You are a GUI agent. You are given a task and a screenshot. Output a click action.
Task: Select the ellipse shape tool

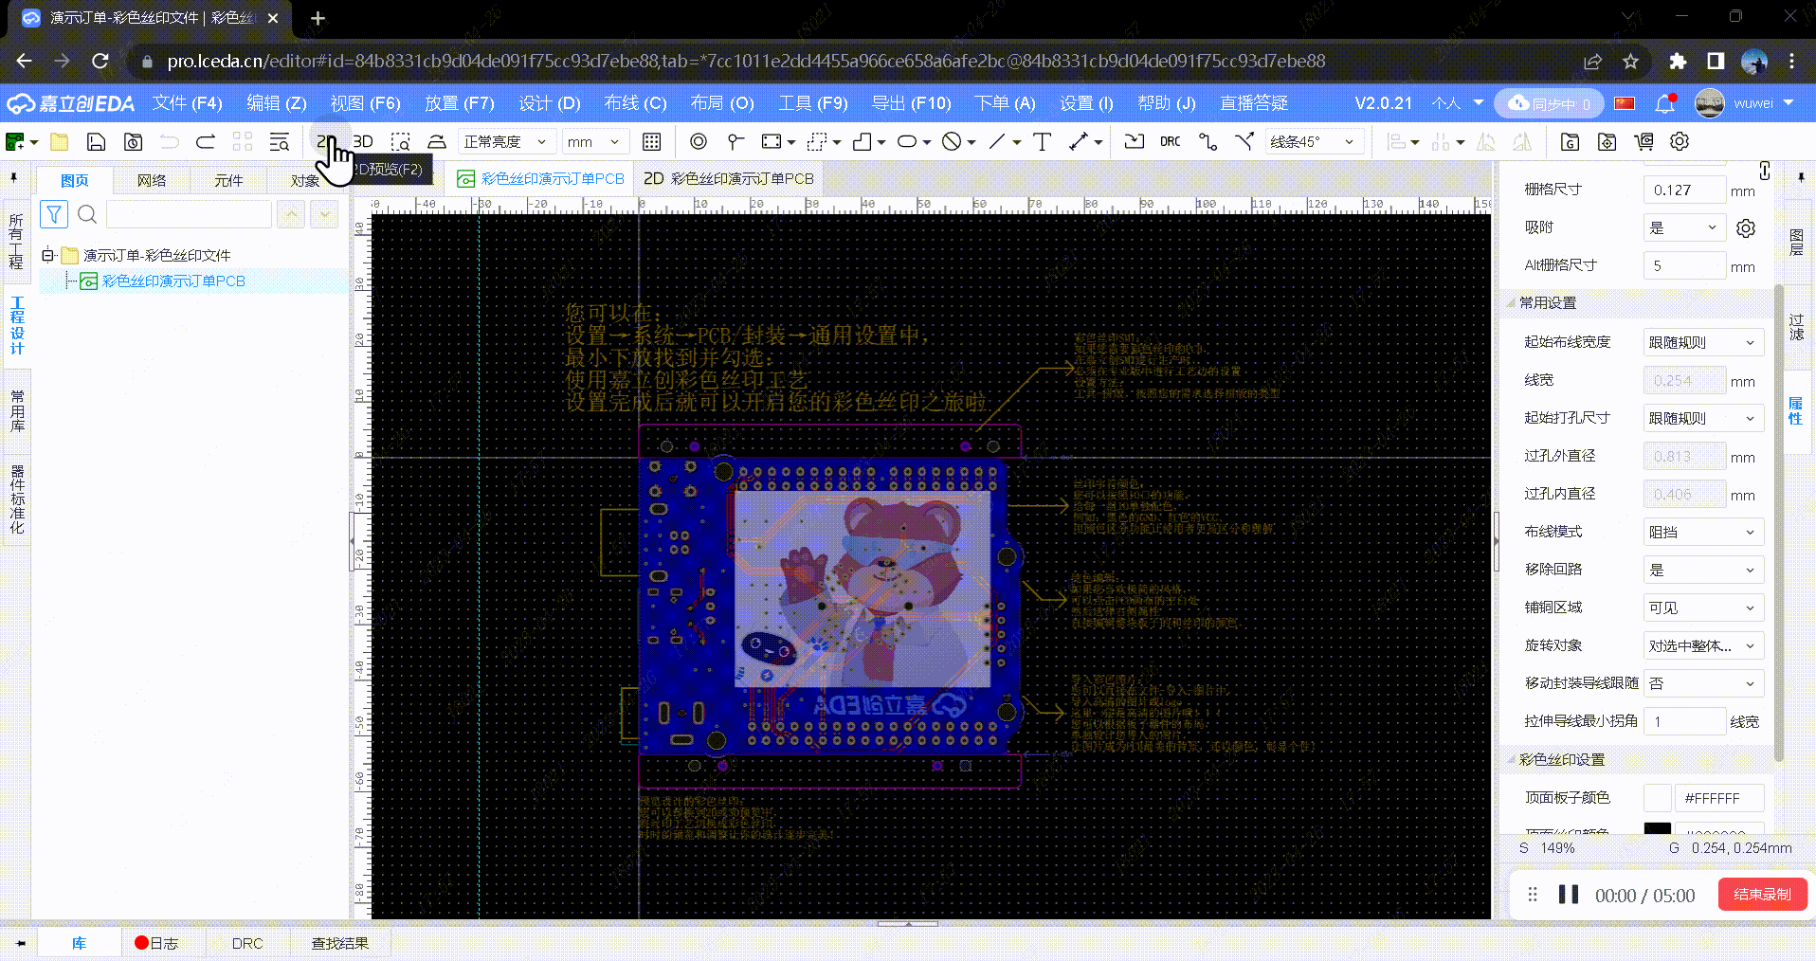(x=907, y=142)
